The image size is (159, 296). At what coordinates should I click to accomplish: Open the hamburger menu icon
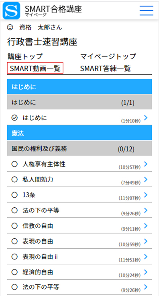click(x=147, y=10)
